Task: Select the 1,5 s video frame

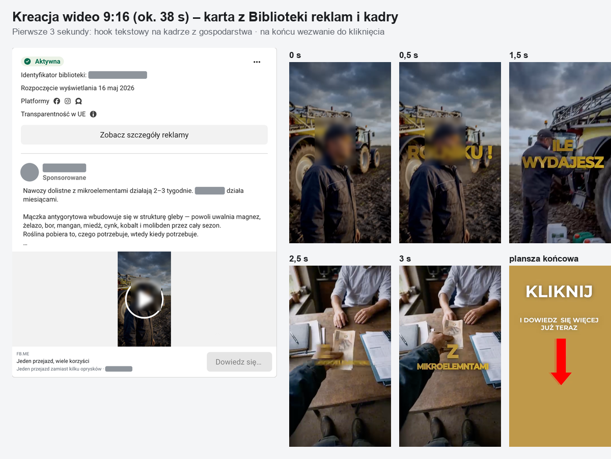Action: pyautogui.click(x=560, y=153)
